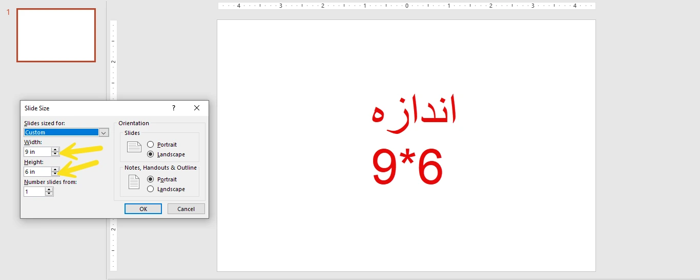Click the Custom combo box field
This screenshot has width=700, height=280.
[x=61, y=132]
